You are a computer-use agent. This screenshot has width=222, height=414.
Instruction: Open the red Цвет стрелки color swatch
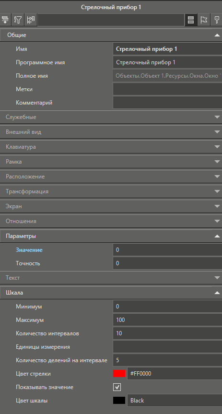119,374
